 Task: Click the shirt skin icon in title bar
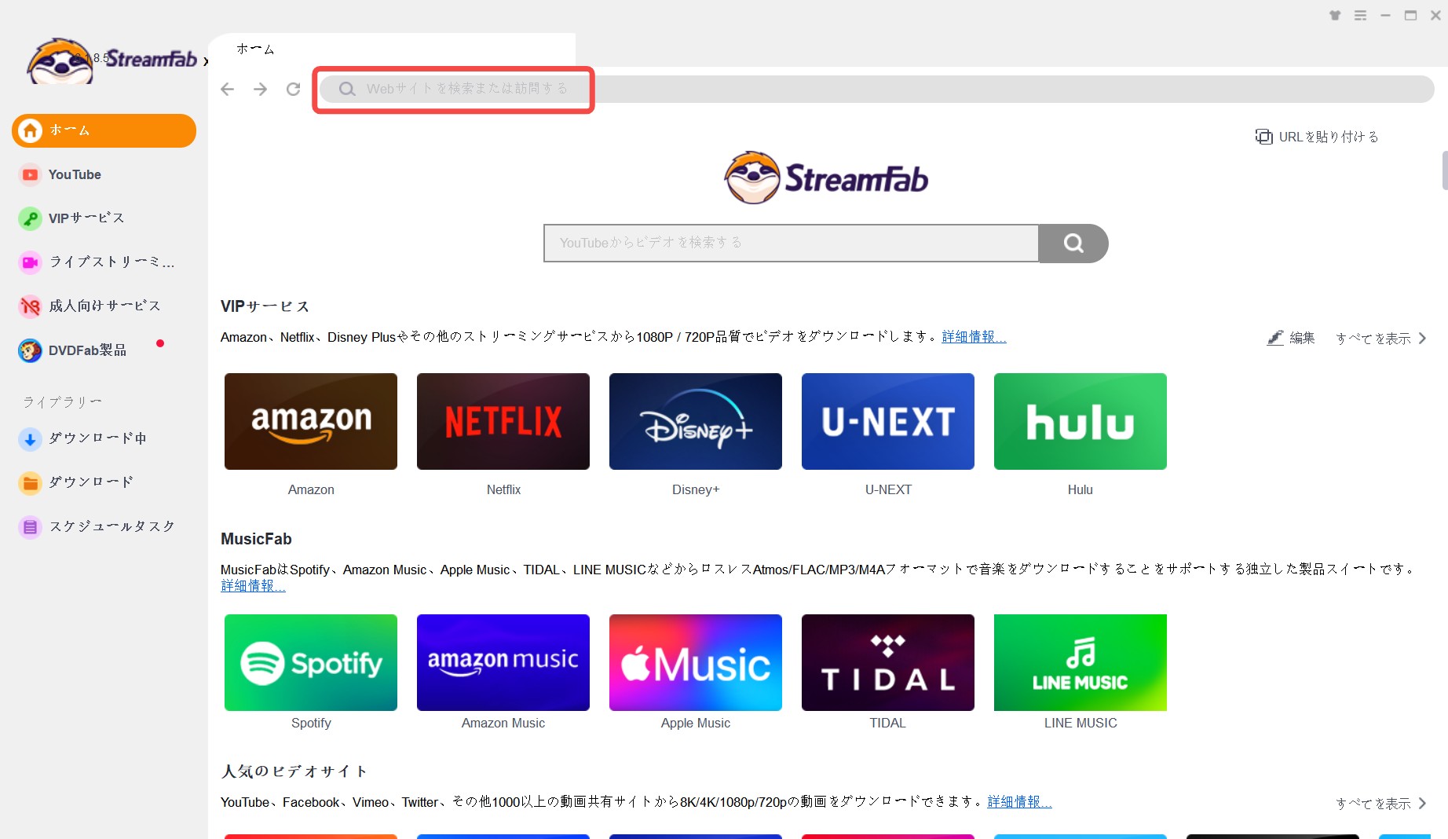1335,15
